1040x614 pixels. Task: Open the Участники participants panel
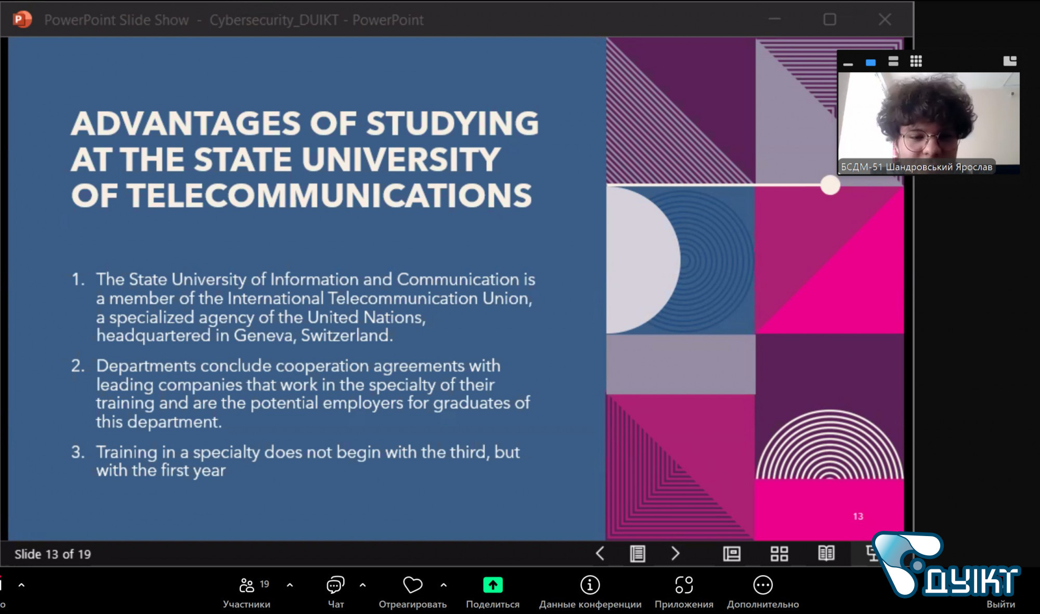point(246,592)
